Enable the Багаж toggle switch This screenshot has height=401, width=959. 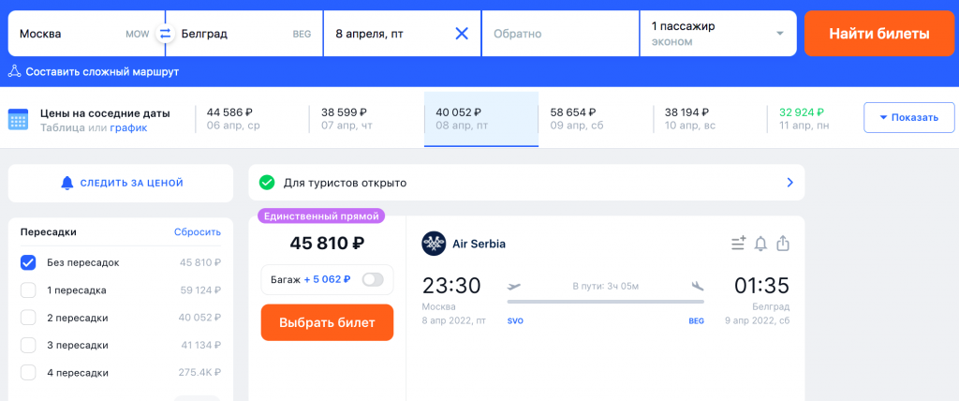373,280
